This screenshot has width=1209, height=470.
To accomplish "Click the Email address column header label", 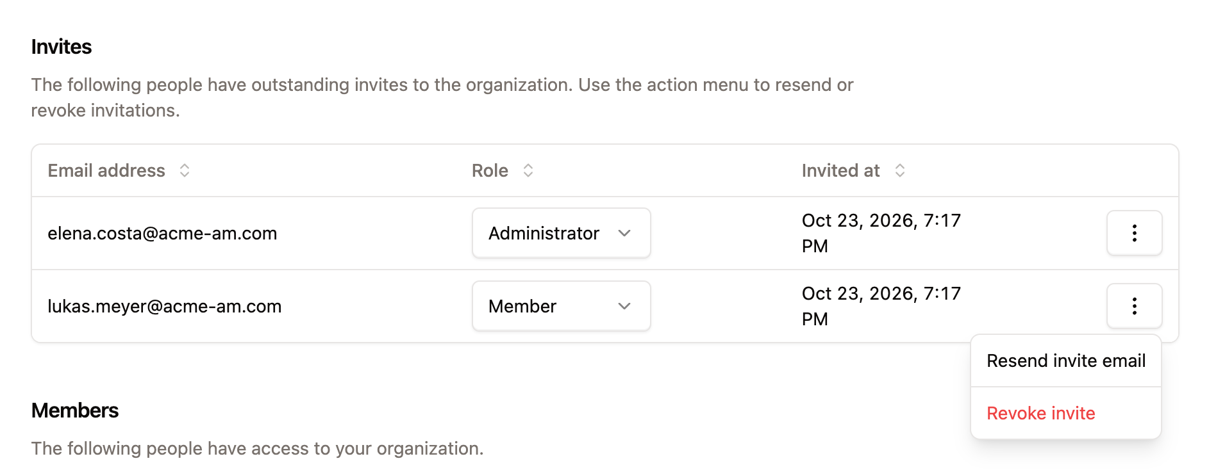I will (x=106, y=170).
